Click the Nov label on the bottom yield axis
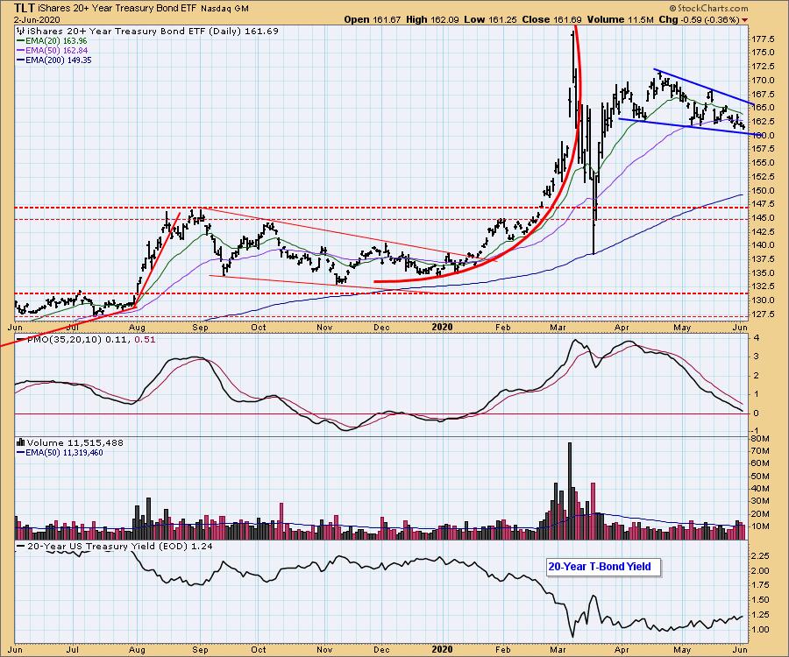Image resolution: width=789 pixels, height=657 pixels. [324, 649]
